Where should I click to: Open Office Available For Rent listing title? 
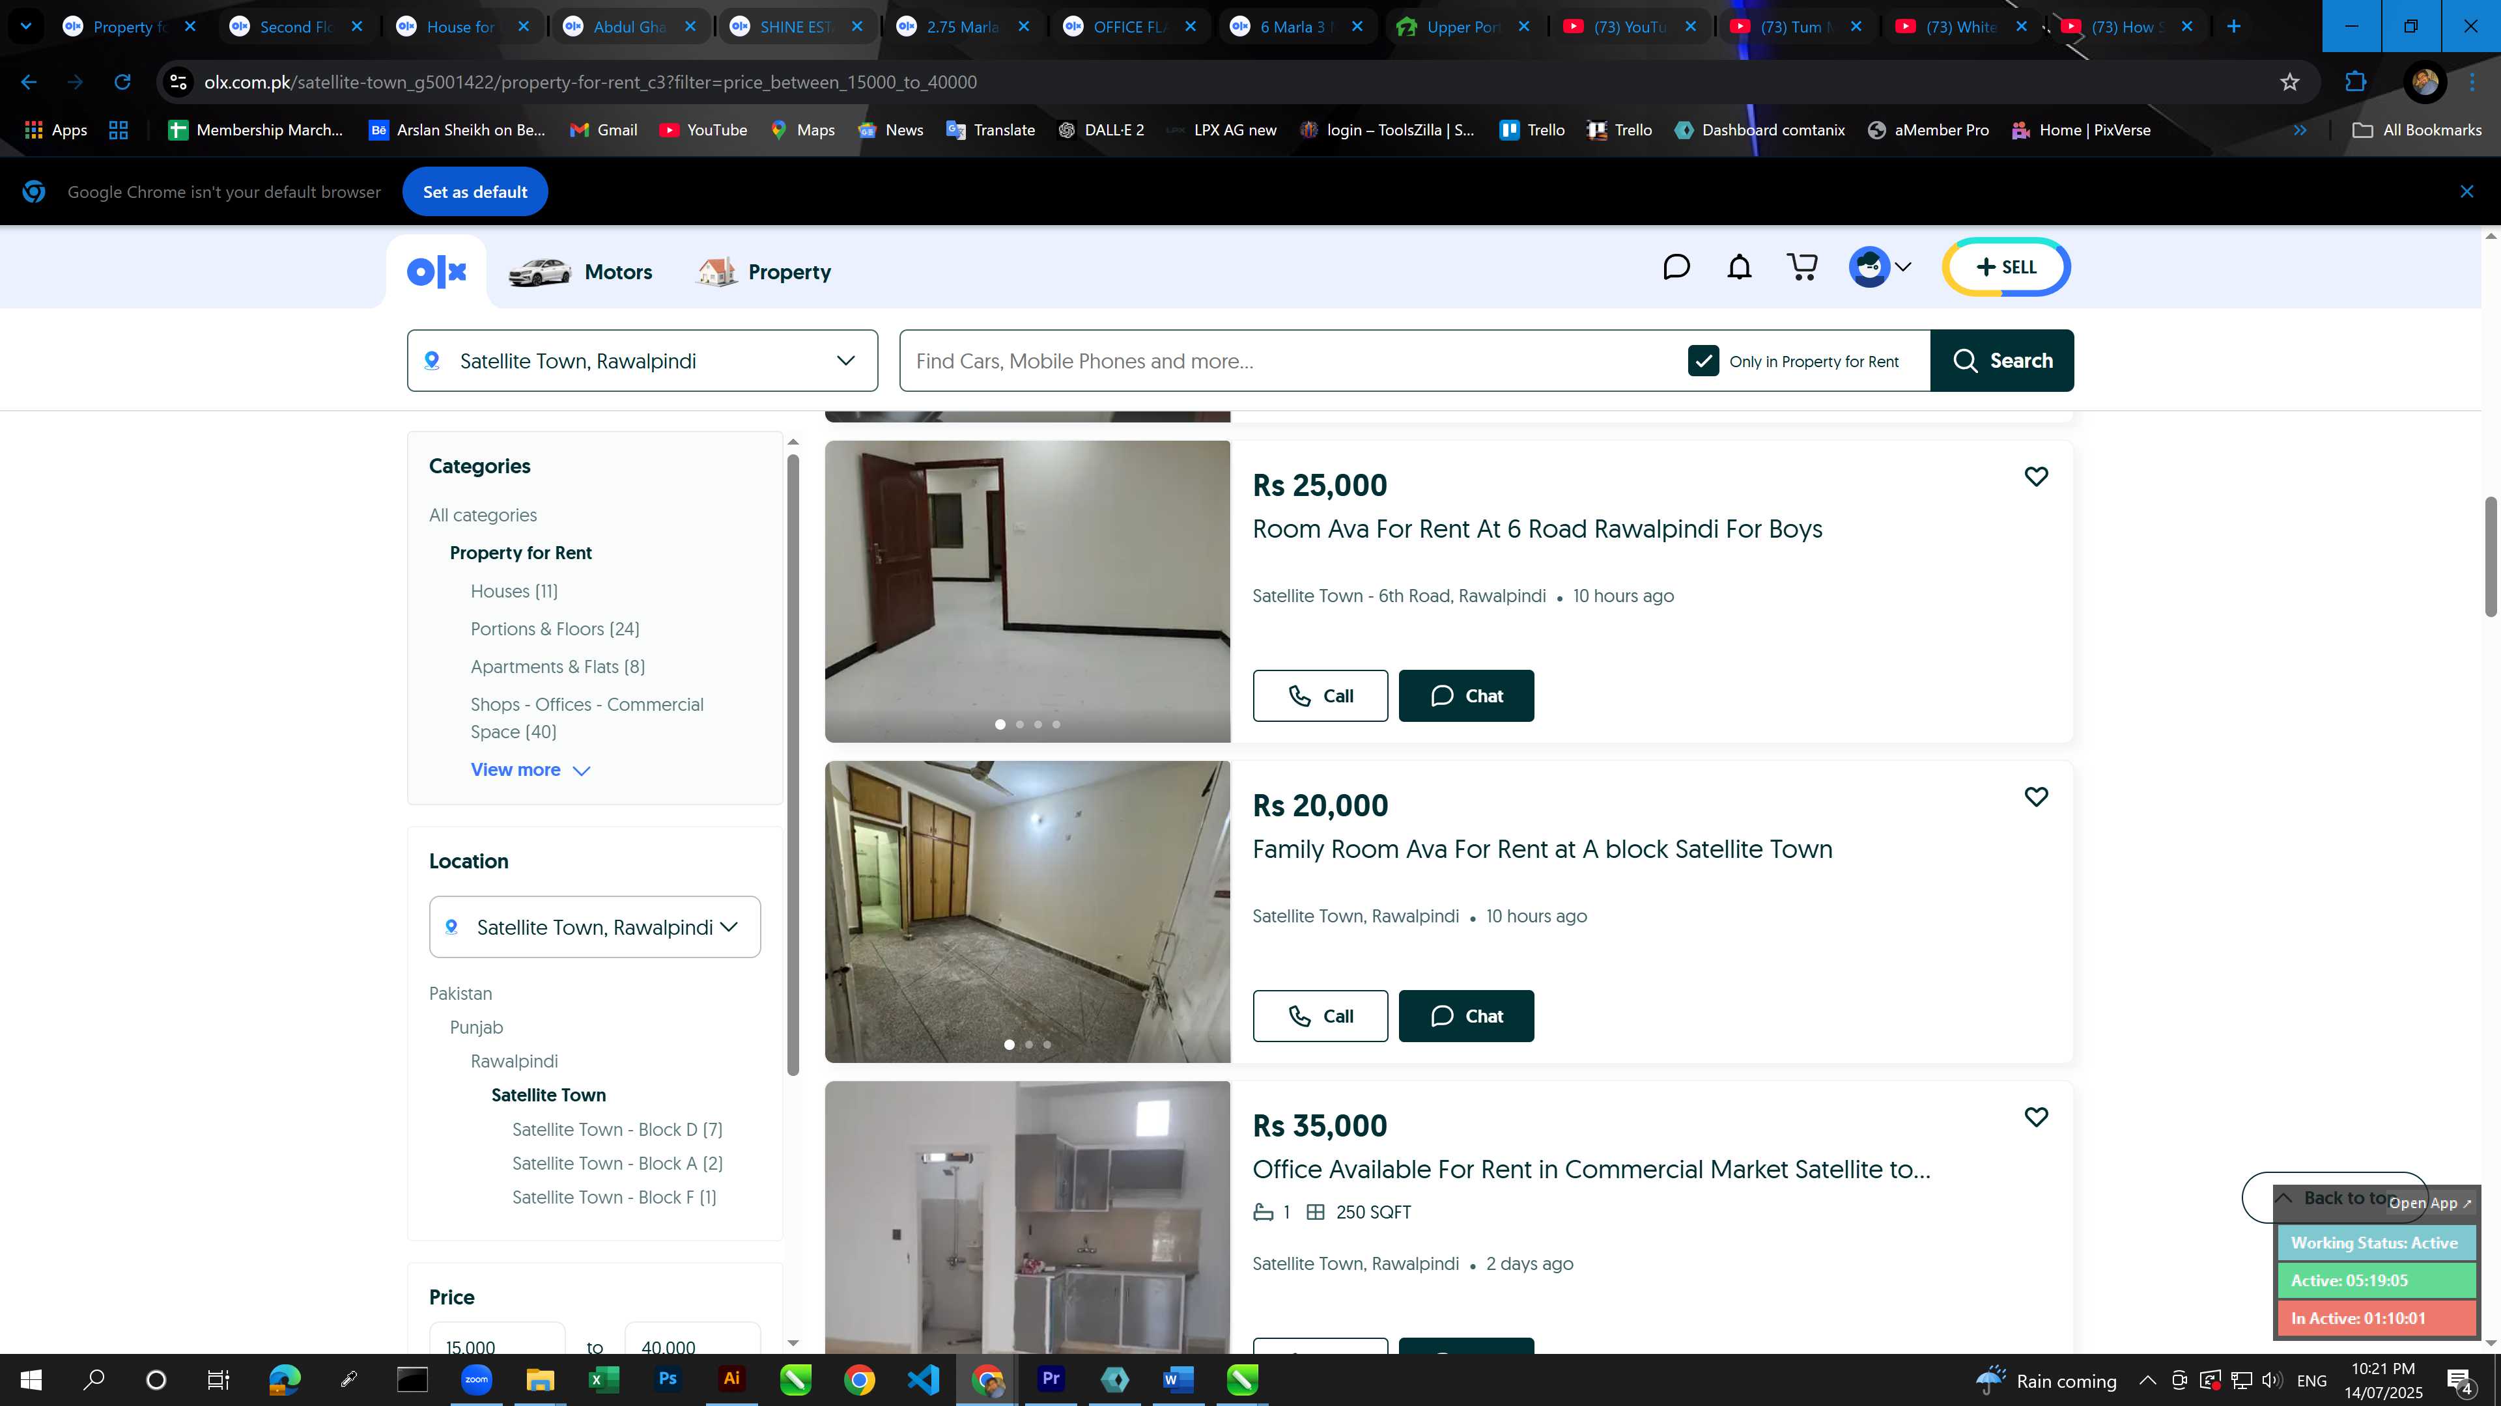[1591, 1170]
